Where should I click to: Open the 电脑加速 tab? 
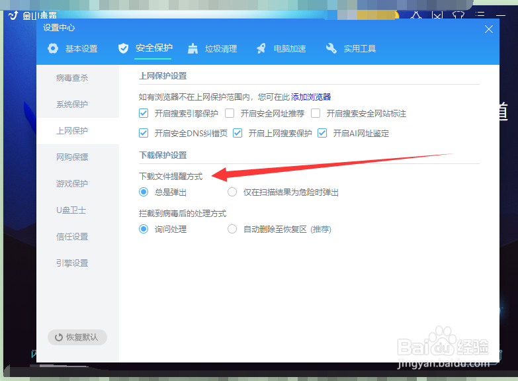click(x=281, y=48)
